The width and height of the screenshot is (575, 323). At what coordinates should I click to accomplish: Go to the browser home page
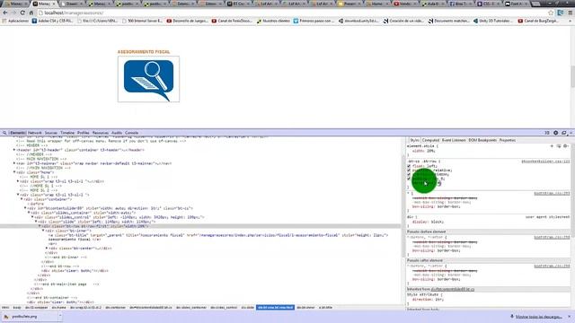click(x=31, y=13)
